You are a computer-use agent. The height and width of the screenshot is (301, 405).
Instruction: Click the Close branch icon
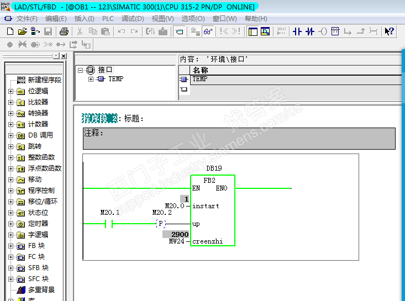361,31
